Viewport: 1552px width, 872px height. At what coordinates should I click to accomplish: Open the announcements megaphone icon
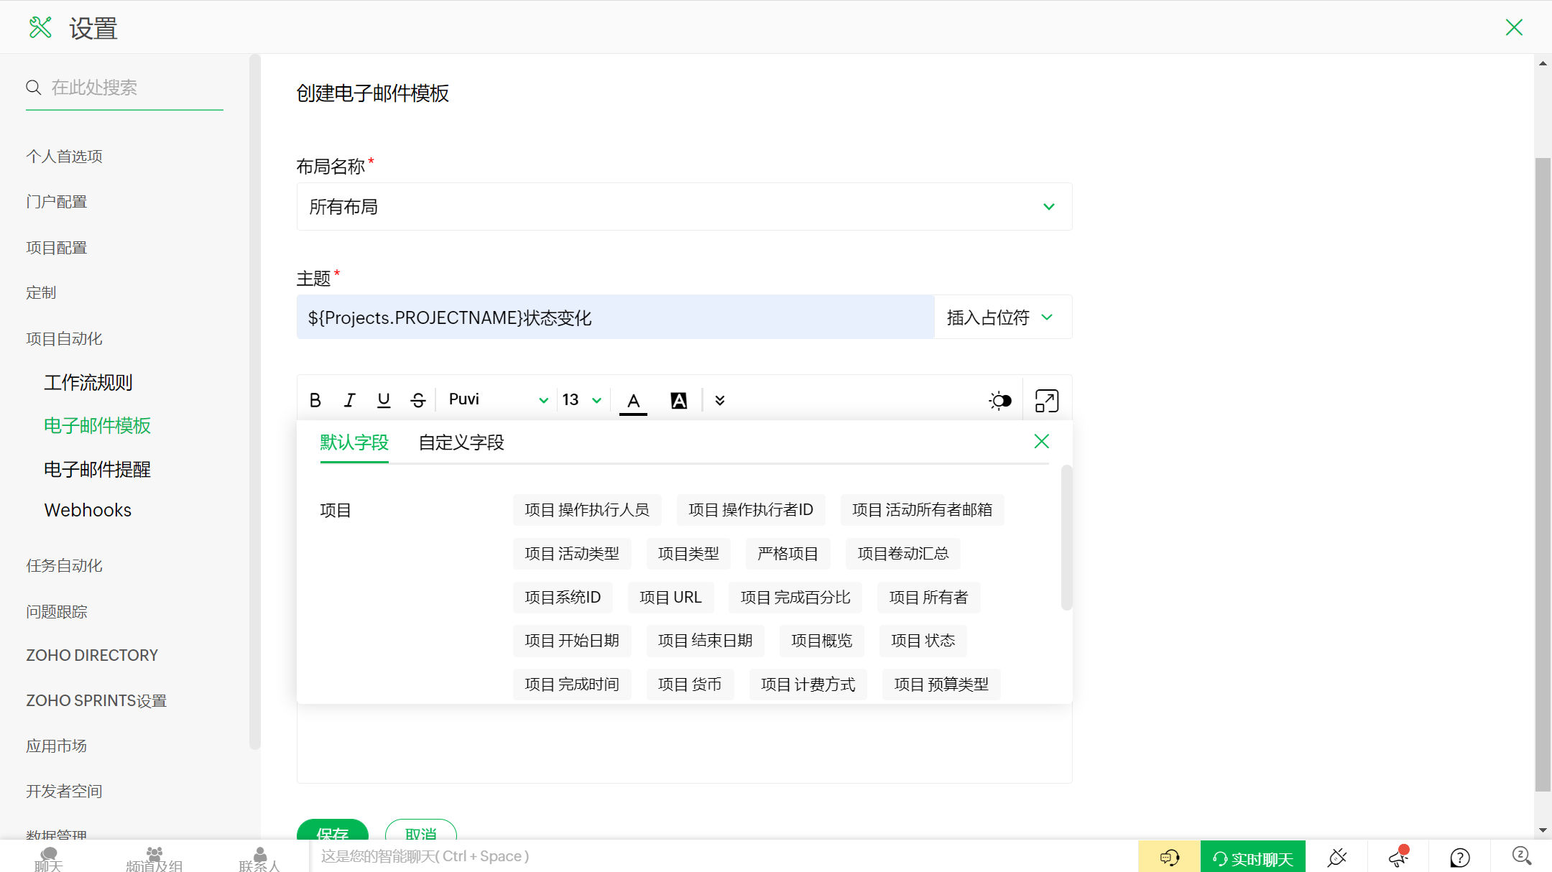tap(1398, 857)
